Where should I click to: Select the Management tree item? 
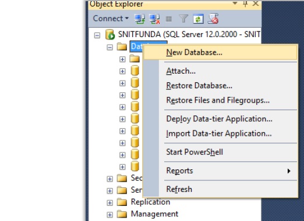[154, 214]
